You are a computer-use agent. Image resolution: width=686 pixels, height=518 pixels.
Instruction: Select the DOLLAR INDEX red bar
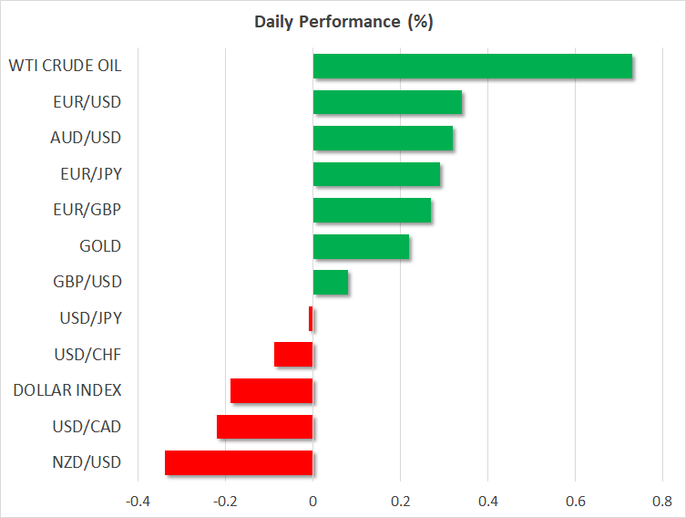[271, 390]
